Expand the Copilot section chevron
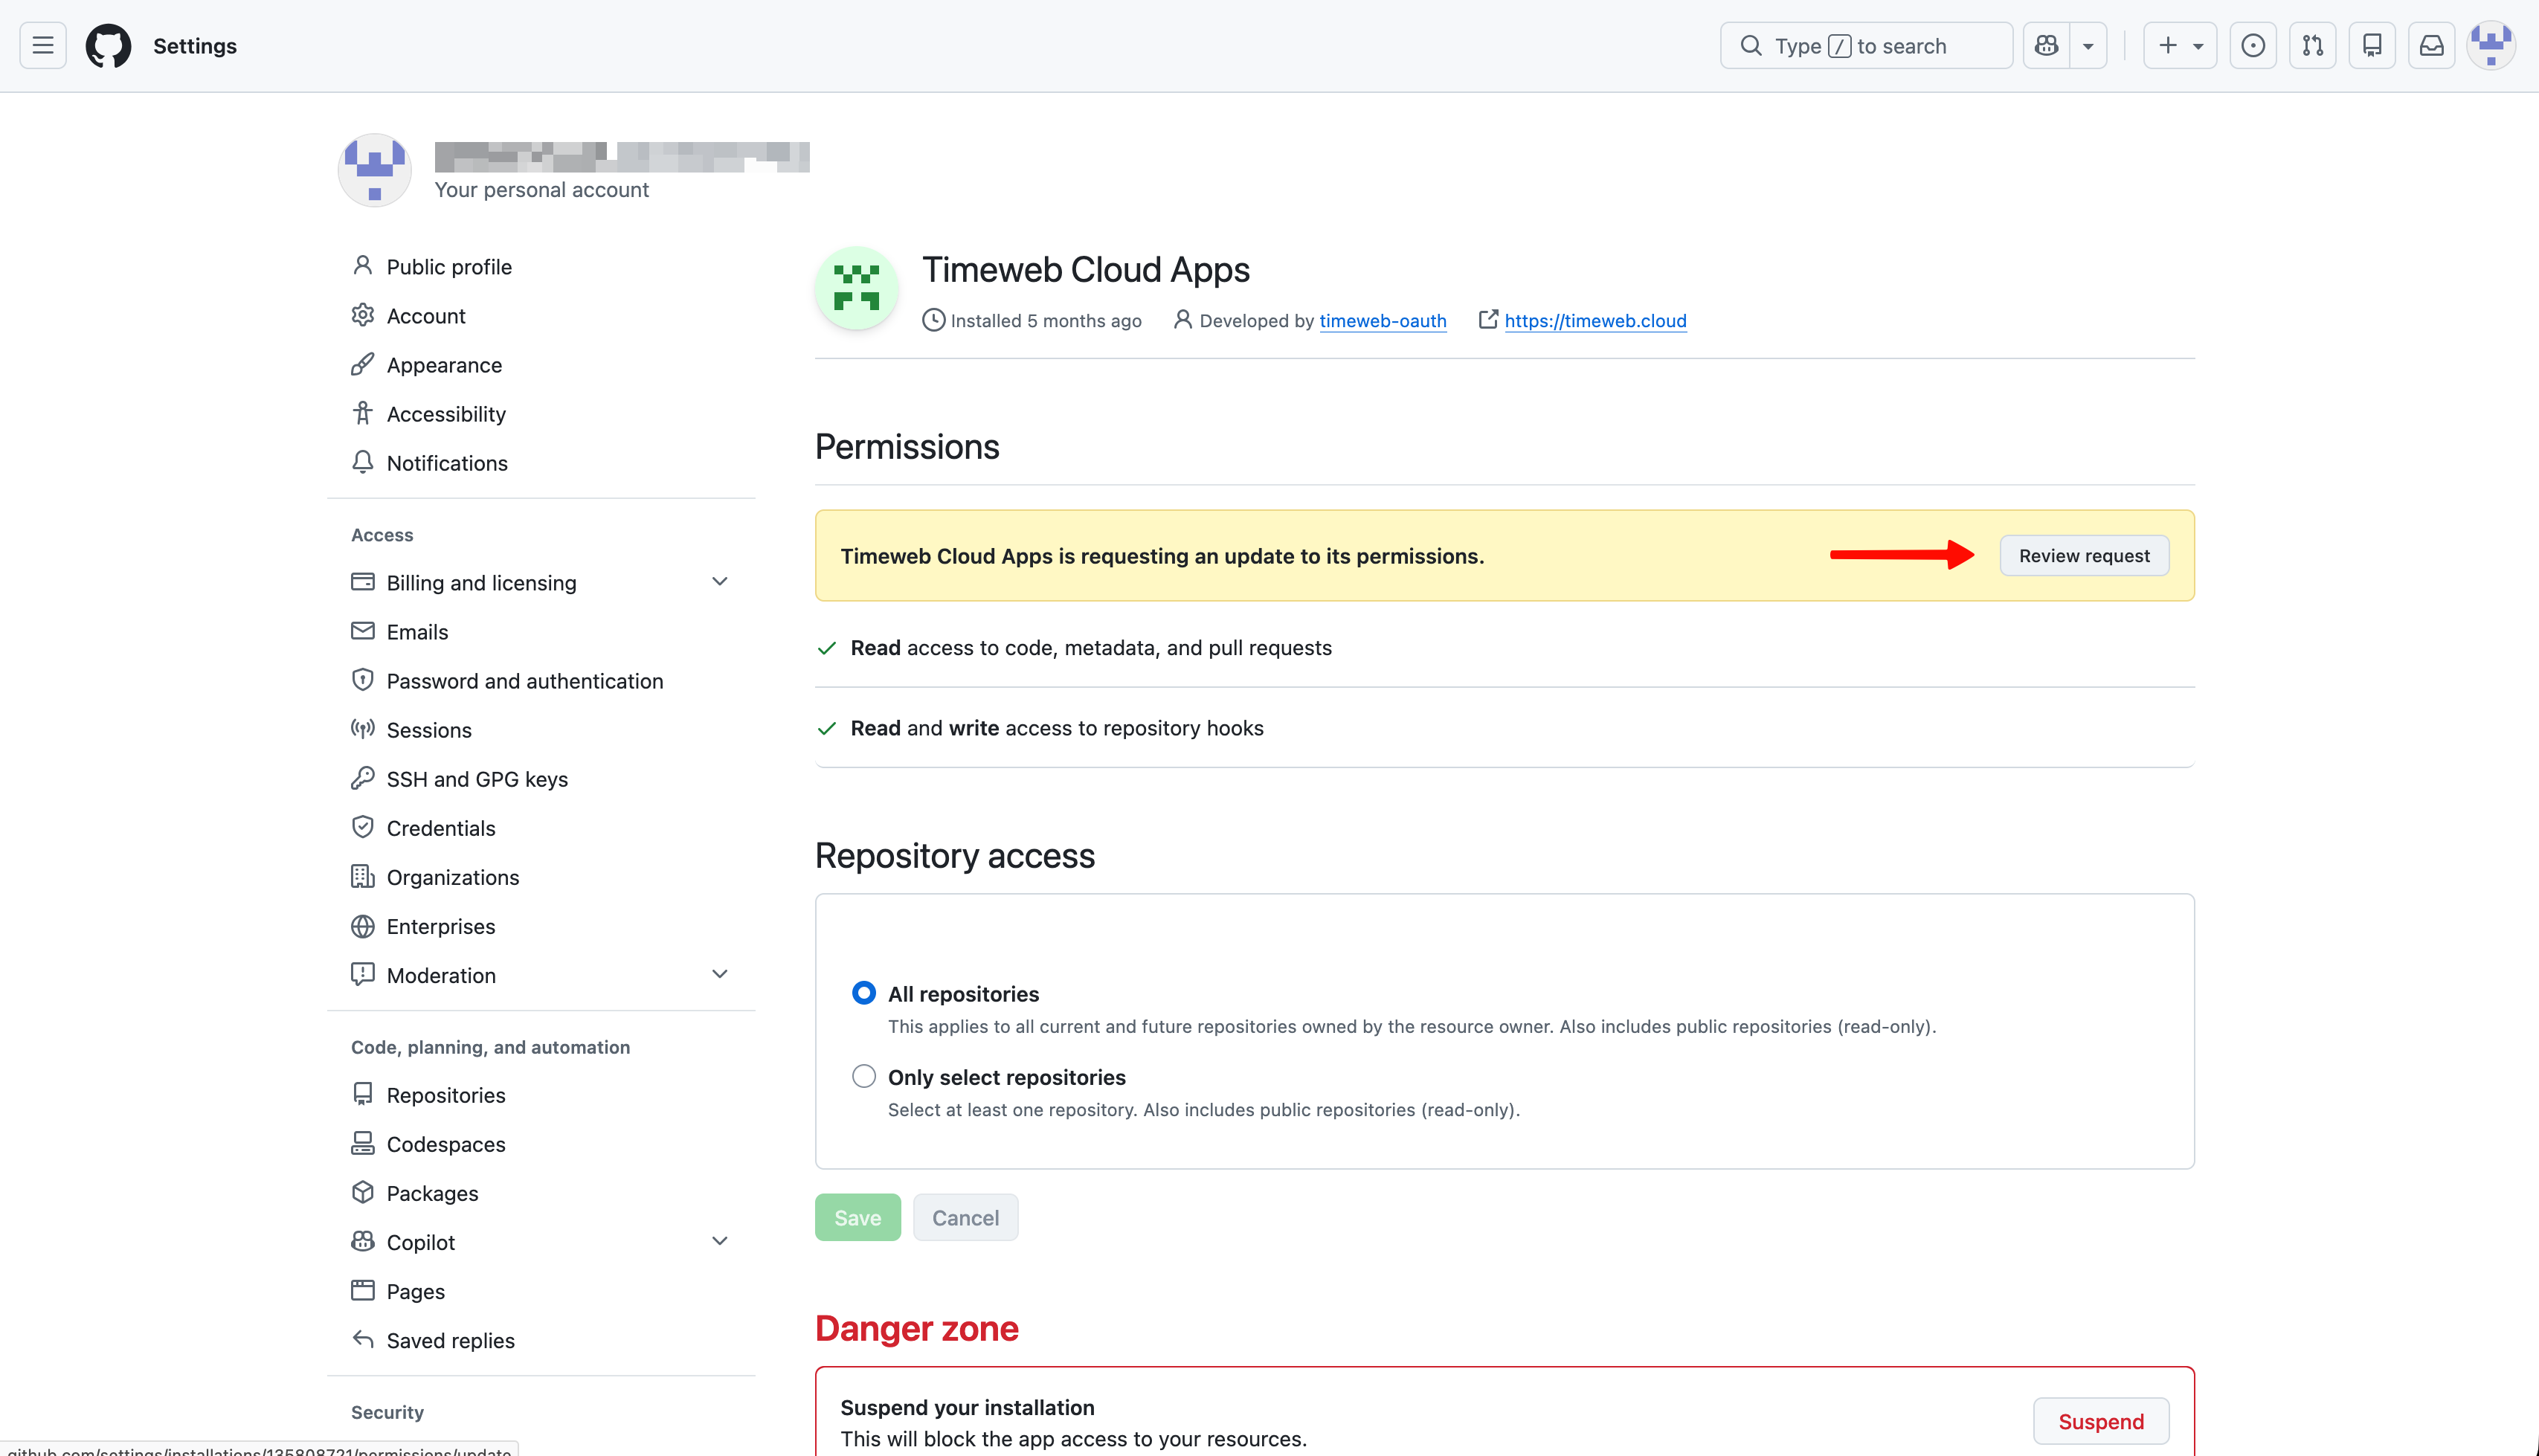 pyautogui.click(x=719, y=1241)
